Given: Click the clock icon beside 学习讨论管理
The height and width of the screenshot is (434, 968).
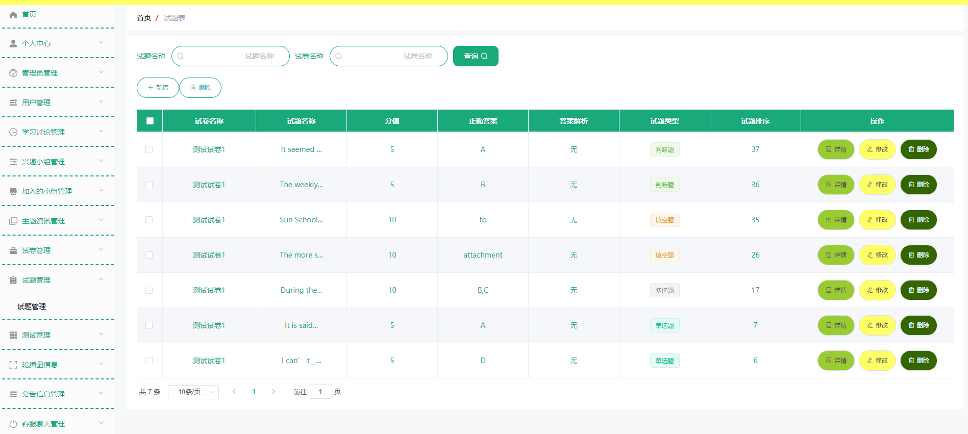Looking at the screenshot, I should (13, 132).
